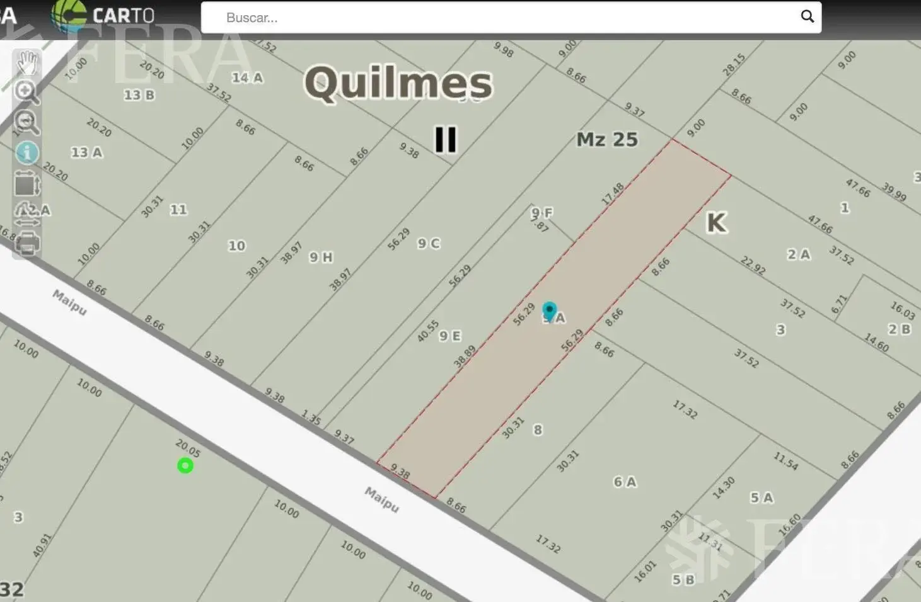Screen dimensions: 921x602
Task: Select parcel 13 A on the map
Action: click(x=86, y=152)
